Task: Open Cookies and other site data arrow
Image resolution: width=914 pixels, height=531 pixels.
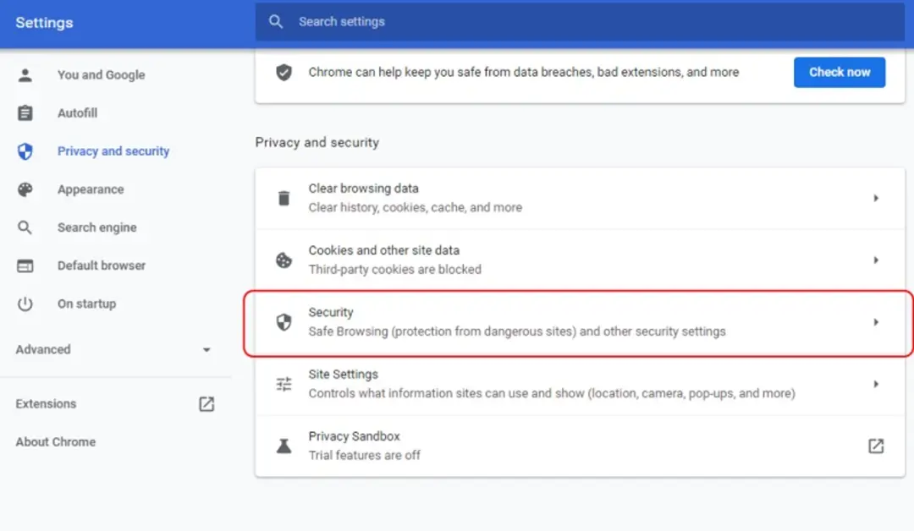Action: click(x=876, y=260)
